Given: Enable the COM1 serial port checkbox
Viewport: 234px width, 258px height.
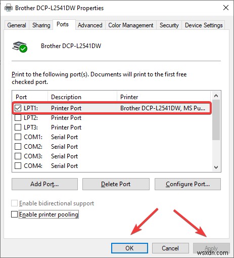Looking at the screenshot, I should 18,137.
